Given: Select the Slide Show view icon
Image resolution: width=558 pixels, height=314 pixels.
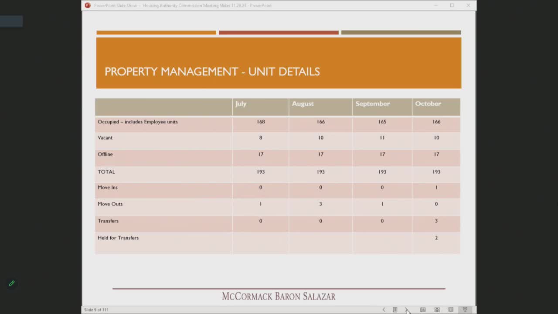Looking at the screenshot, I should pos(465,310).
